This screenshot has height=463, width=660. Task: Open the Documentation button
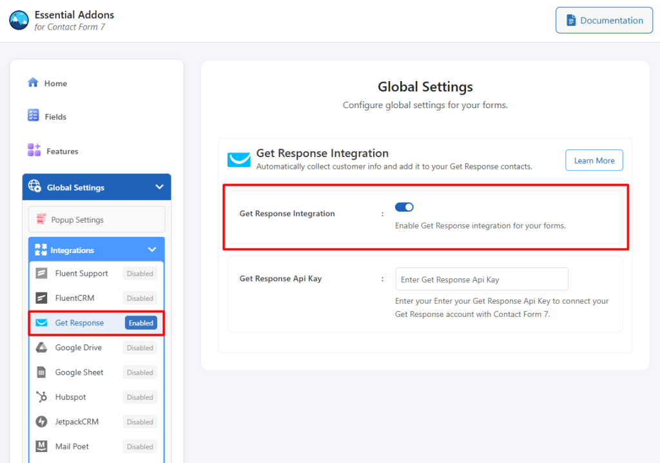click(x=604, y=20)
